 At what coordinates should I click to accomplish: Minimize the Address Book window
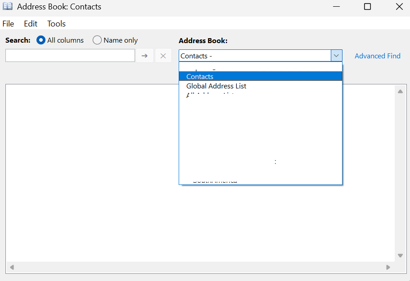pos(336,7)
